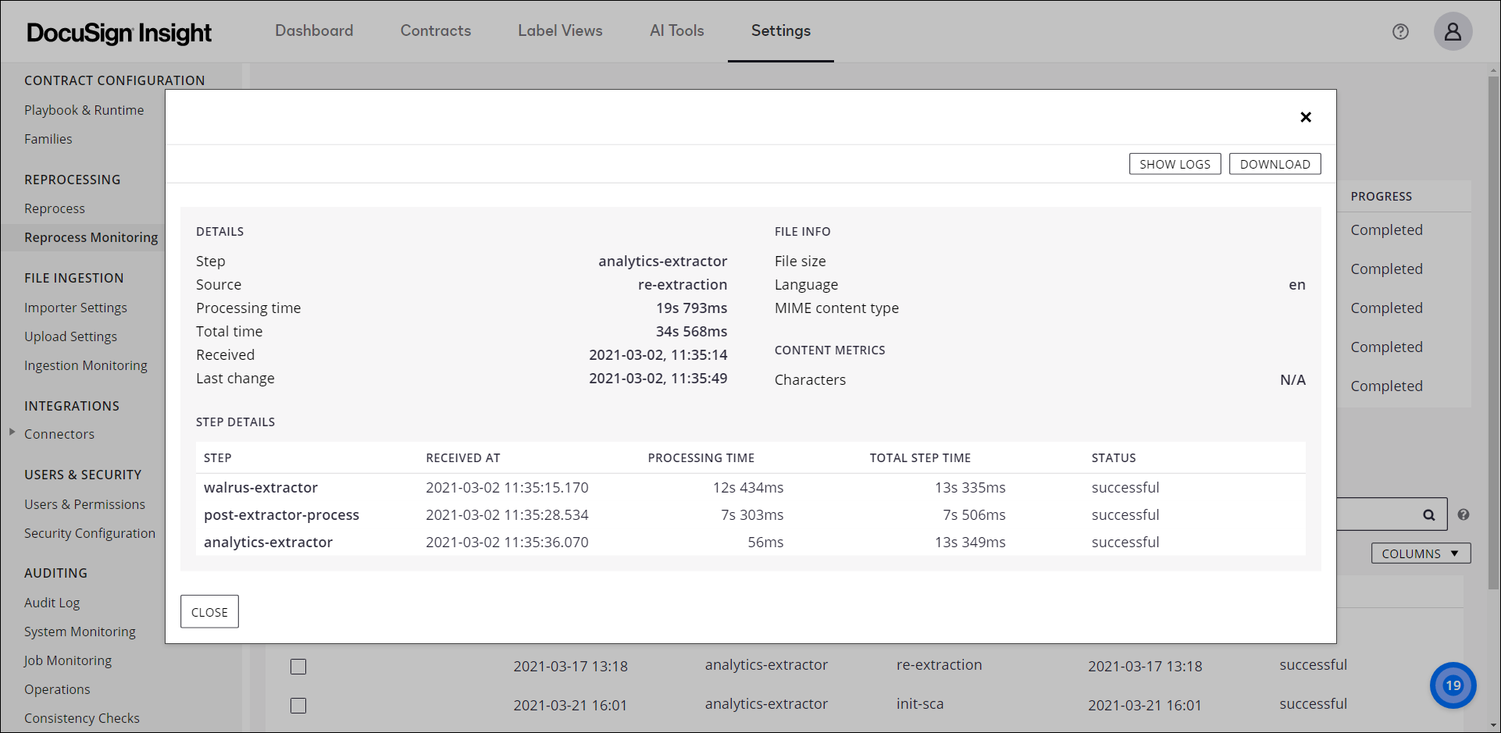Click the SHOW LOGS button

pyautogui.click(x=1175, y=164)
